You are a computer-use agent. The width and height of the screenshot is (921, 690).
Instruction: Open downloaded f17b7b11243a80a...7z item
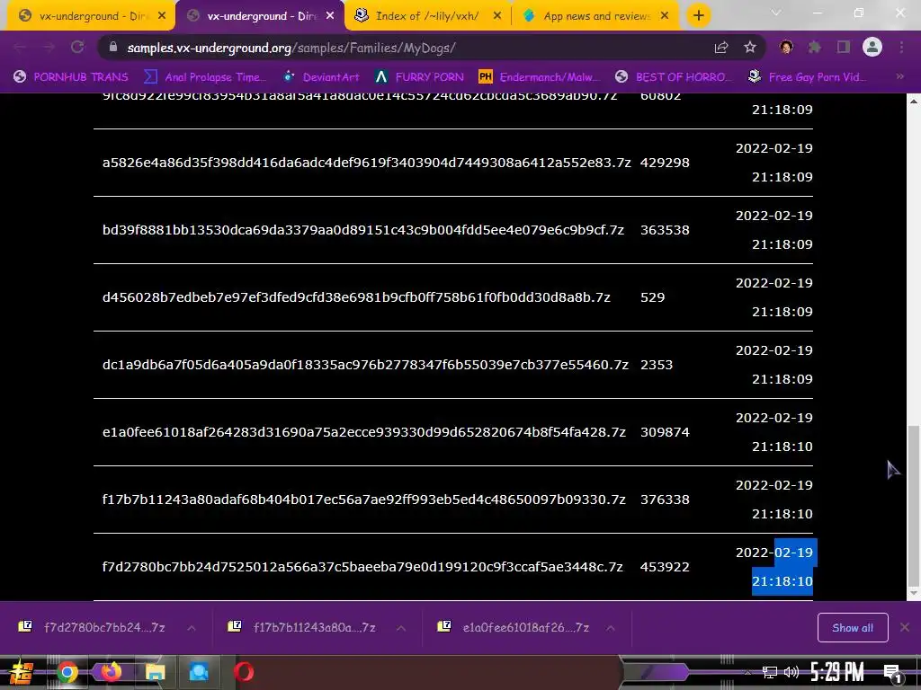pos(302,627)
